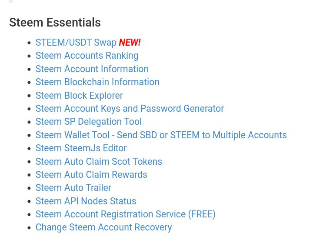Viewport: 313px width, 240px height.
Task: Open Steem Account Keys and Password Generator
Action: [x=130, y=109]
